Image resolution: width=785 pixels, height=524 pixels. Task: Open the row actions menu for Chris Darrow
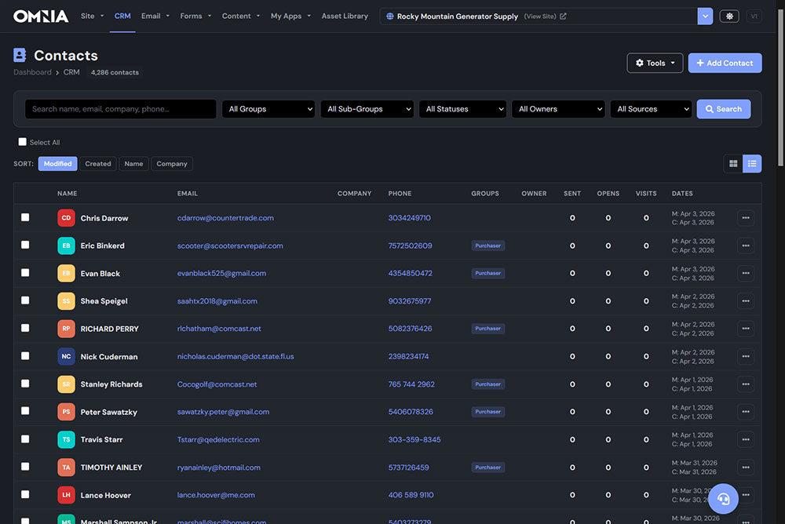[x=745, y=217]
